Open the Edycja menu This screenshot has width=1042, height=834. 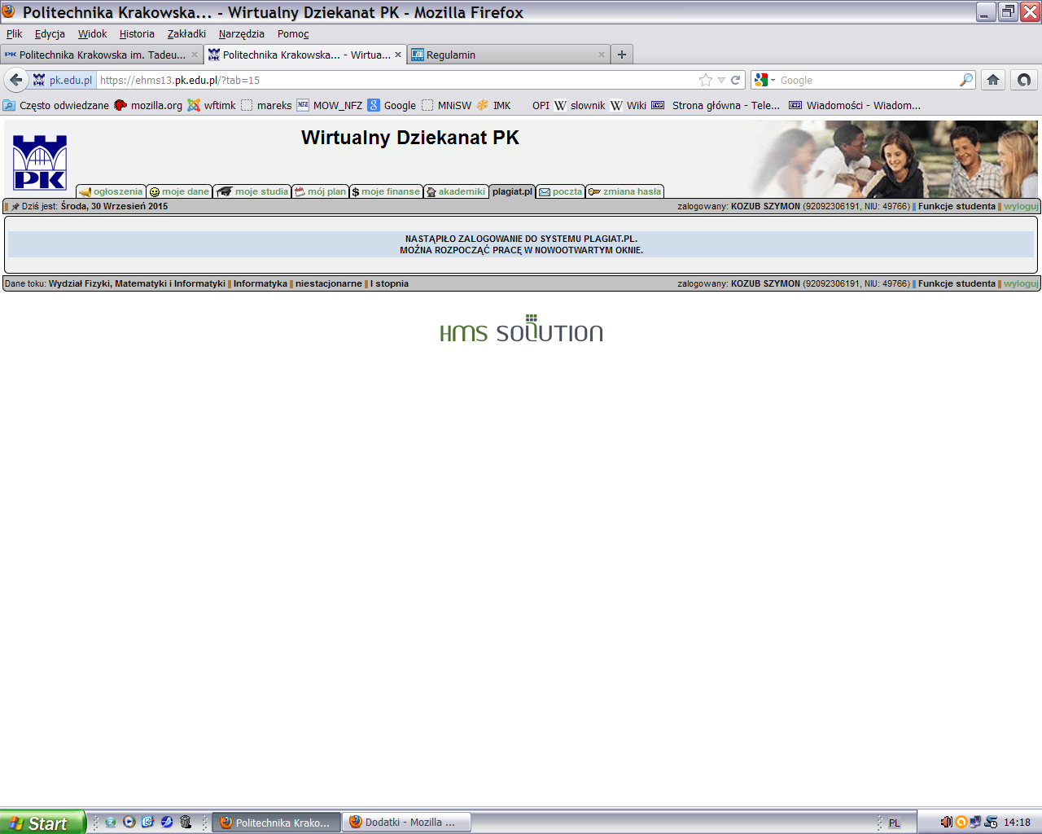click(x=50, y=33)
